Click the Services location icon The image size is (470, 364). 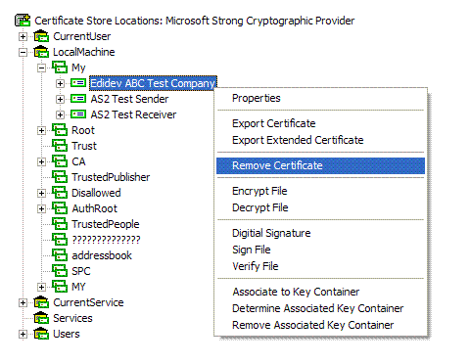[x=41, y=318]
